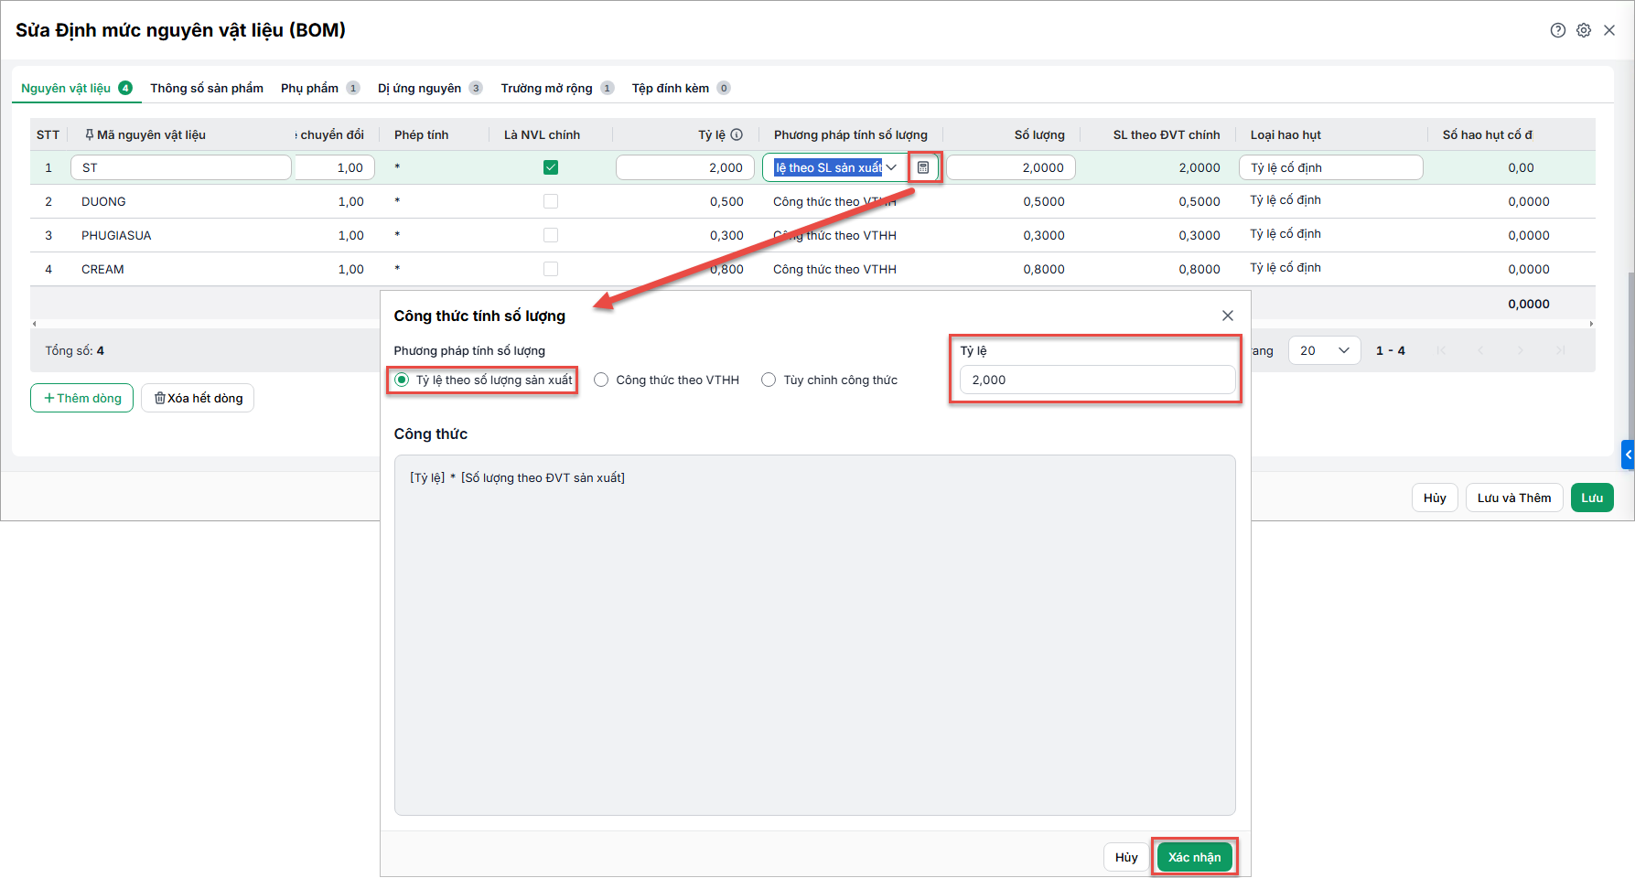This screenshot has height=878, width=1635.
Task: Open the Phụ phẩm tab
Action: (319, 88)
